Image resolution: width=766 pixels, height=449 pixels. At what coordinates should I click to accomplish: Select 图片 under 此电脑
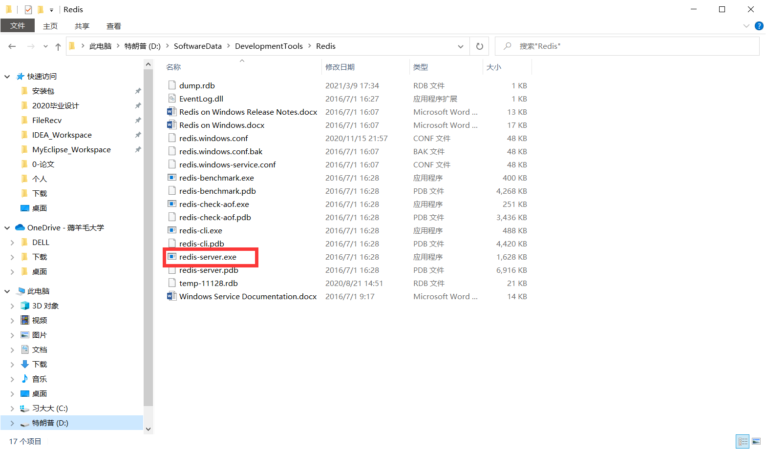(40, 335)
